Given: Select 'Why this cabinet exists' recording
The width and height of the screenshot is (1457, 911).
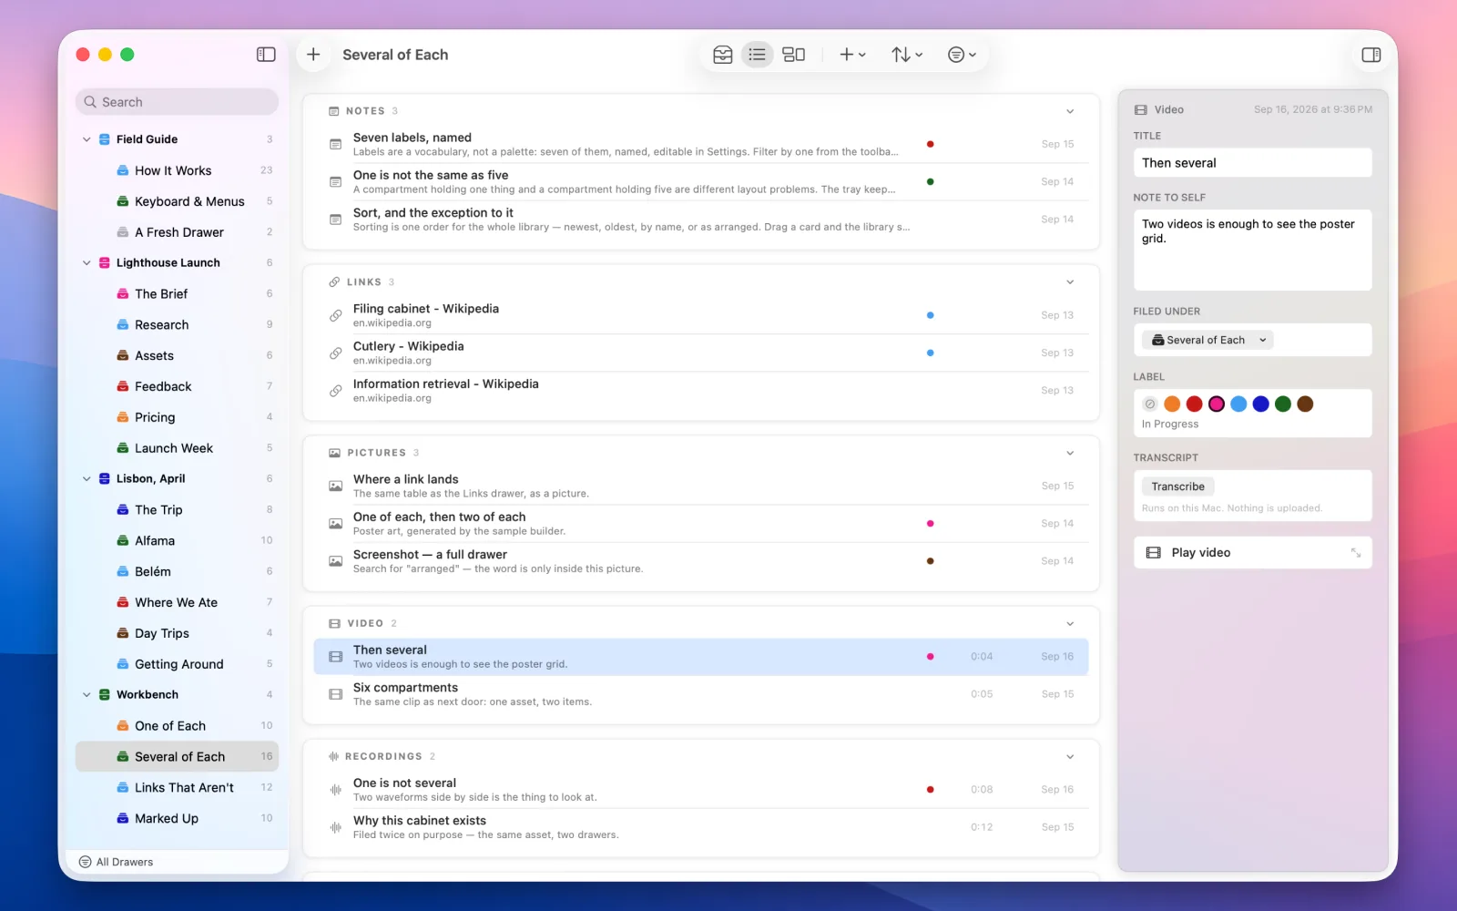Looking at the screenshot, I should [x=701, y=827].
